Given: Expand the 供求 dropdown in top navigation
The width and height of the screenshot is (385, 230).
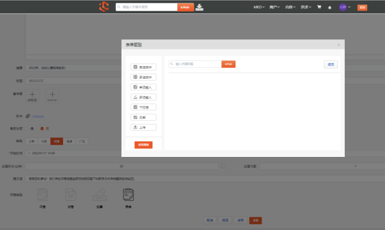Looking at the screenshot, I should (306, 7).
